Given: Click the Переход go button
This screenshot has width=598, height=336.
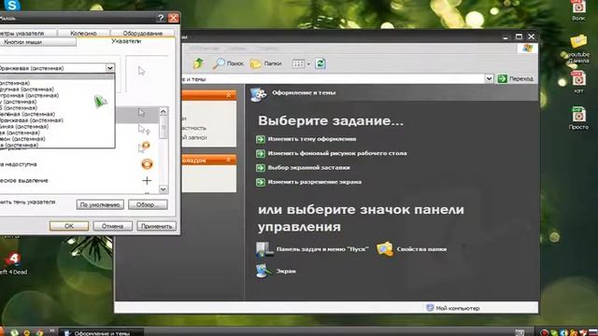Looking at the screenshot, I should tap(516, 78).
